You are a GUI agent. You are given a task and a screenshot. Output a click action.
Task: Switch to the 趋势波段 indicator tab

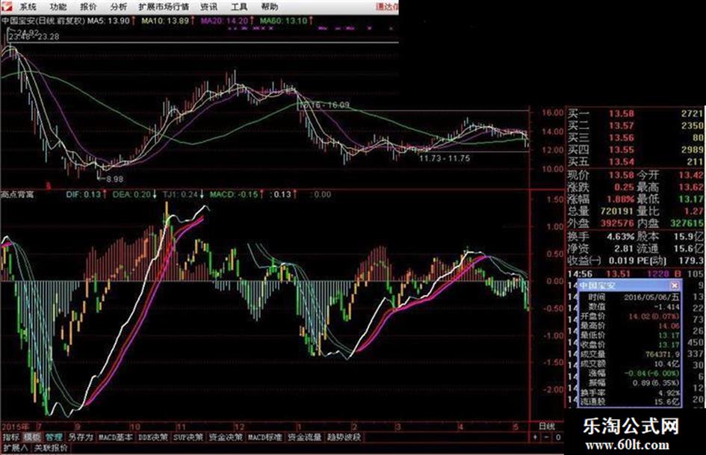pyautogui.click(x=344, y=437)
